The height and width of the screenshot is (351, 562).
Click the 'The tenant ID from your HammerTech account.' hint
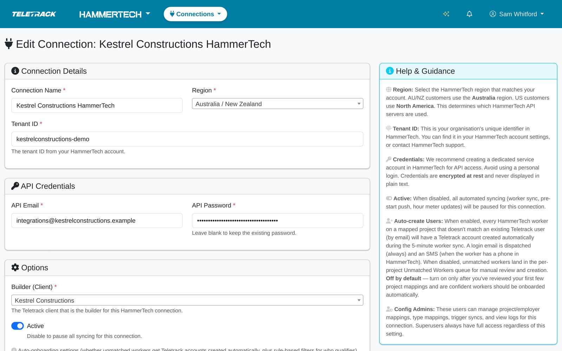click(x=68, y=152)
